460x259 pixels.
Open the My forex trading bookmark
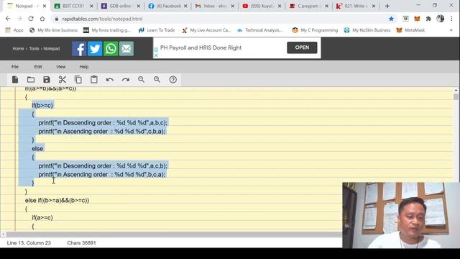point(107,30)
